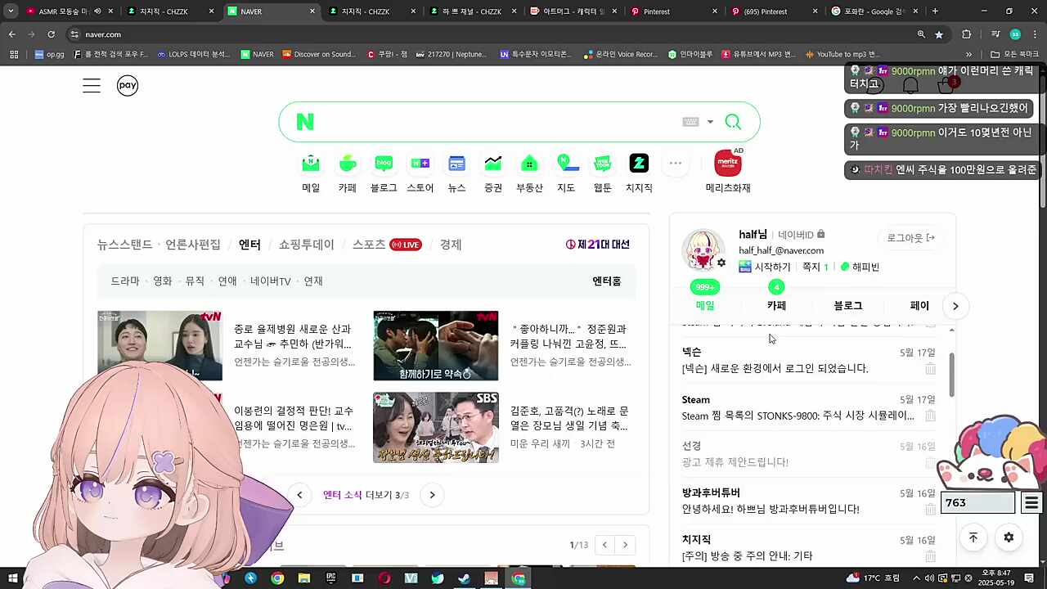This screenshot has height=589, width=1047.
Task: Reload the page
Action: click(51, 34)
